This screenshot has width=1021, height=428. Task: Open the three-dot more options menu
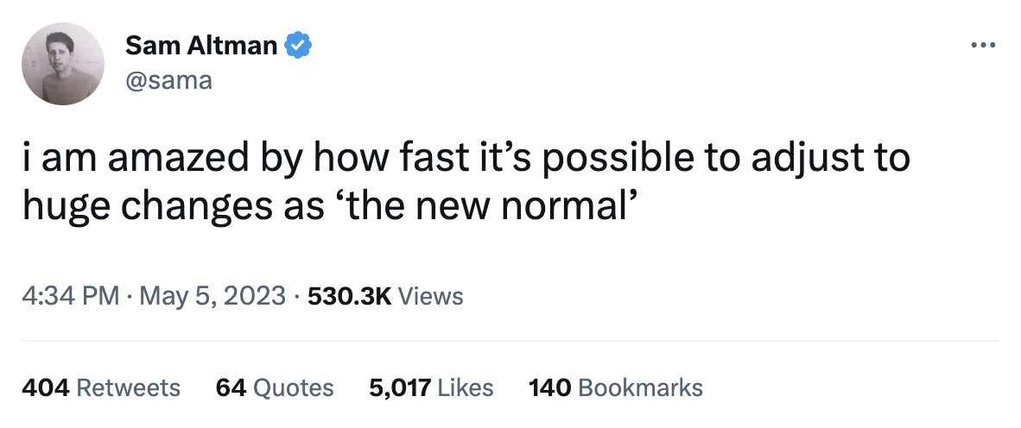pyautogui.click(x=983, y=44)
